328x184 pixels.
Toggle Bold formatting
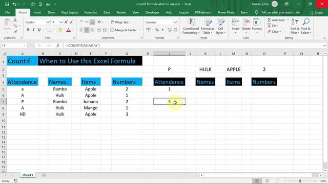pyautogui.click(x=28, y=30)
